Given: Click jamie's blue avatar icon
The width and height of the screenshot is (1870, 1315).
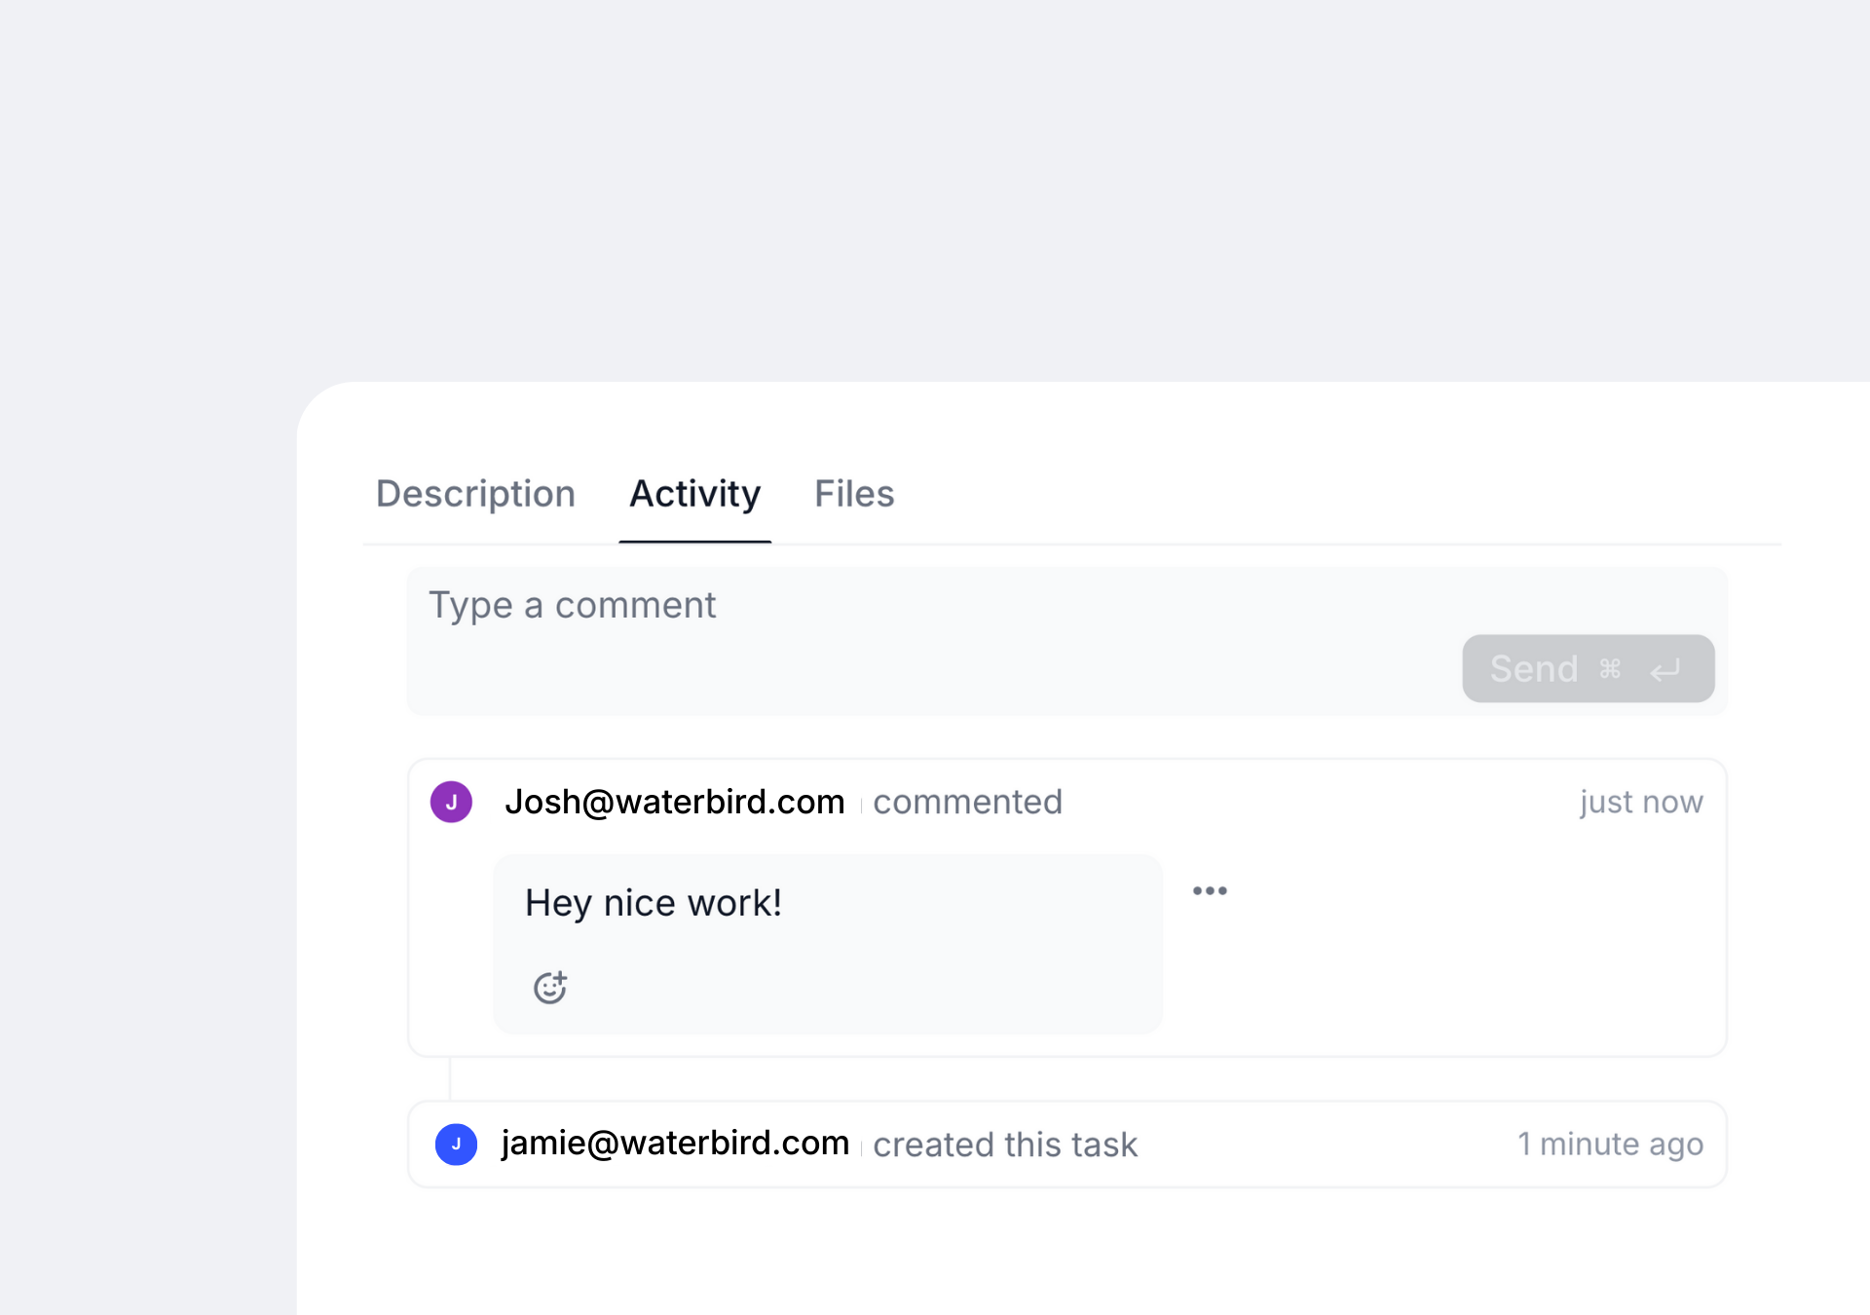Looking at the screenshot, I should 456,1144.
